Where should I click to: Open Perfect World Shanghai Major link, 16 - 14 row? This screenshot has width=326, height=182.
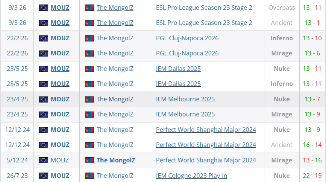tap(206, 145)
